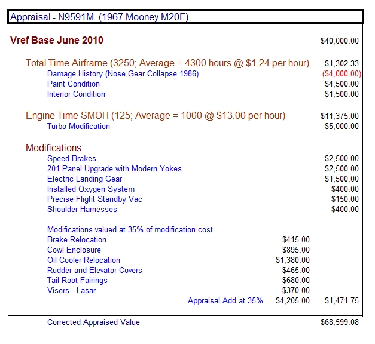This screenshot has height=344, width=375.
Task: Click the Precise Flight Standby Vac item
Action: click(94, 199)
